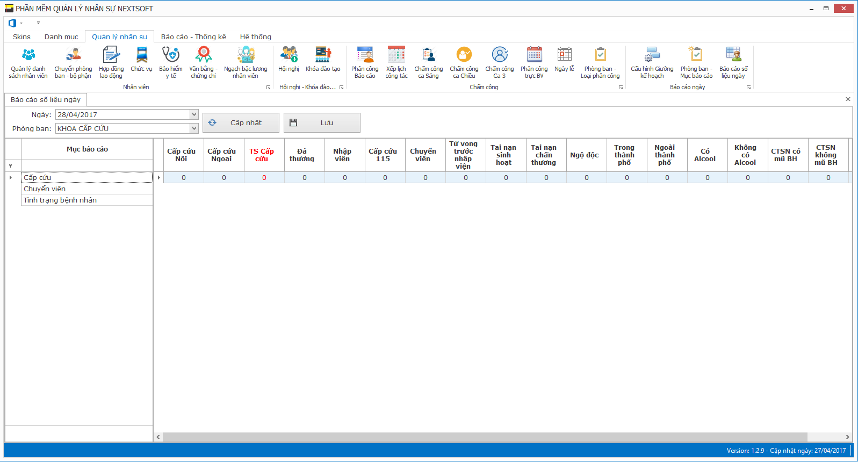Open Báo cáo - Thống kê tab

click(x=193, y=37)
